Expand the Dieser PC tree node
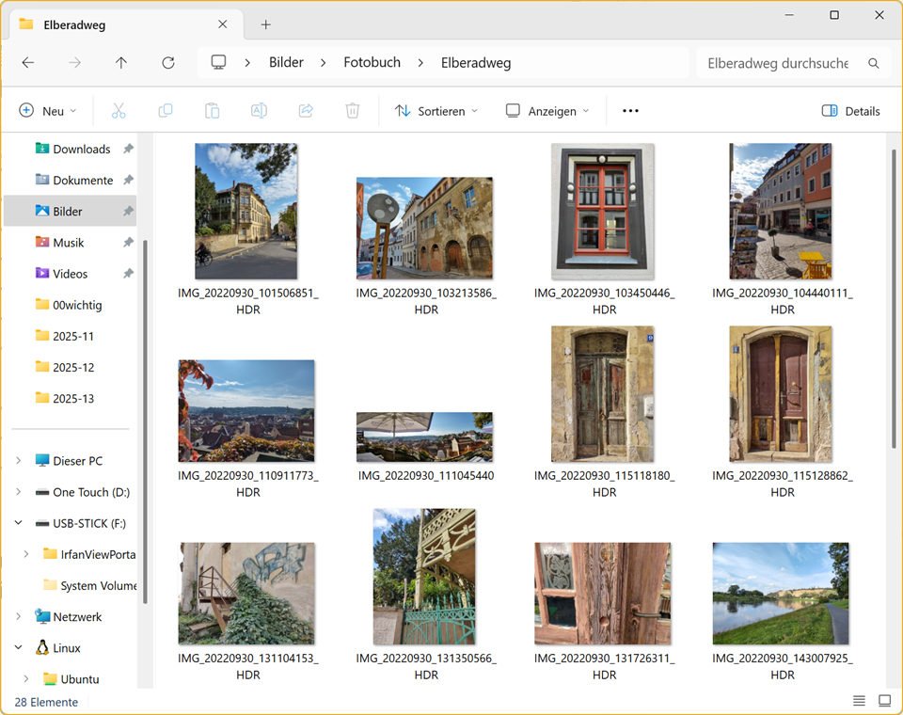Viewport: 903px width, 715px height. 19,461
